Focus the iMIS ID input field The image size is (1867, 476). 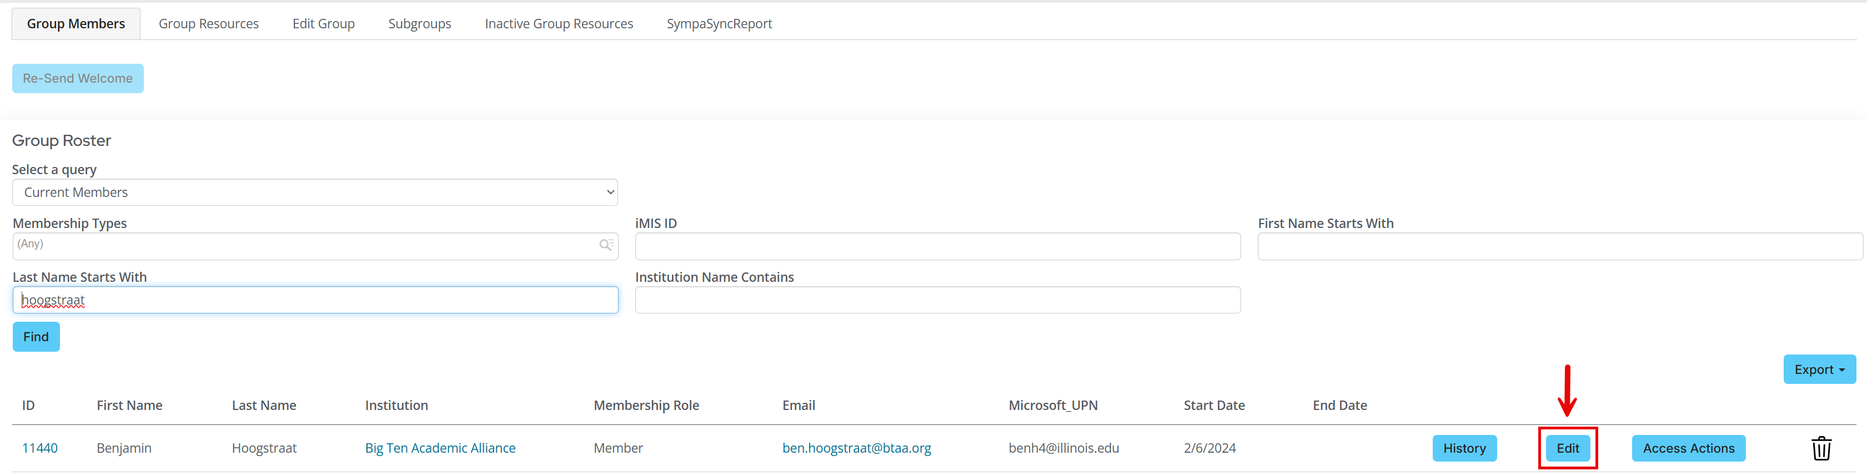coord(938,246)
